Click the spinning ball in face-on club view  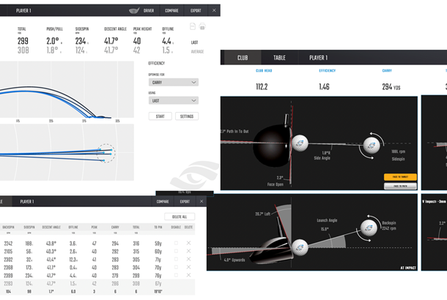(x=372, y=145)
